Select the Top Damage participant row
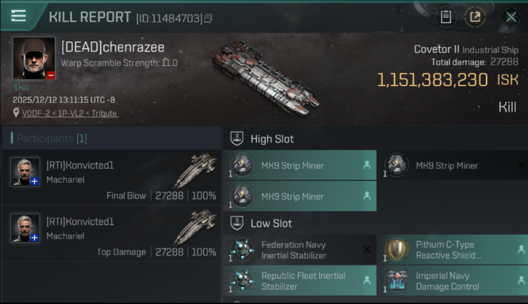 coord(111,234)
